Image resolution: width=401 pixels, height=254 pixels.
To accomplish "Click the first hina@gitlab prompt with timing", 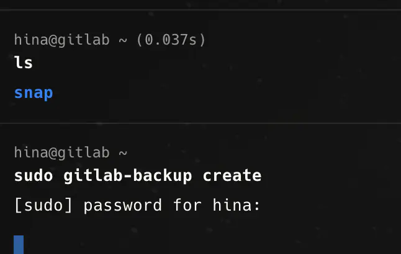I will click(110, 40).
